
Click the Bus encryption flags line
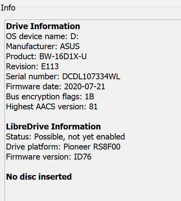[x=50, y=97]
